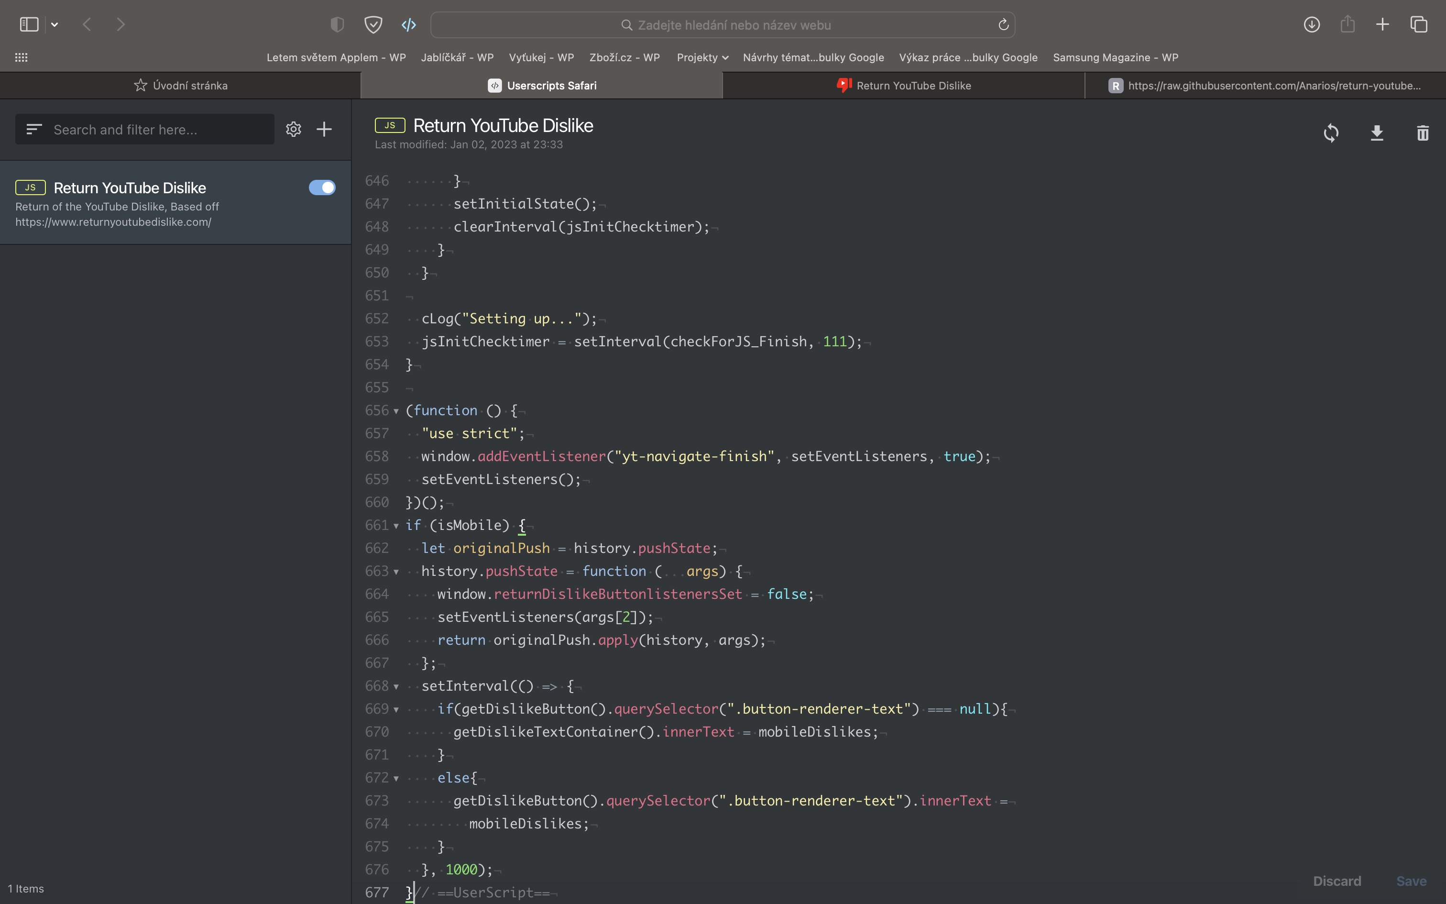Click the Discard button

pyautogui.click(x=1336, y=881)
